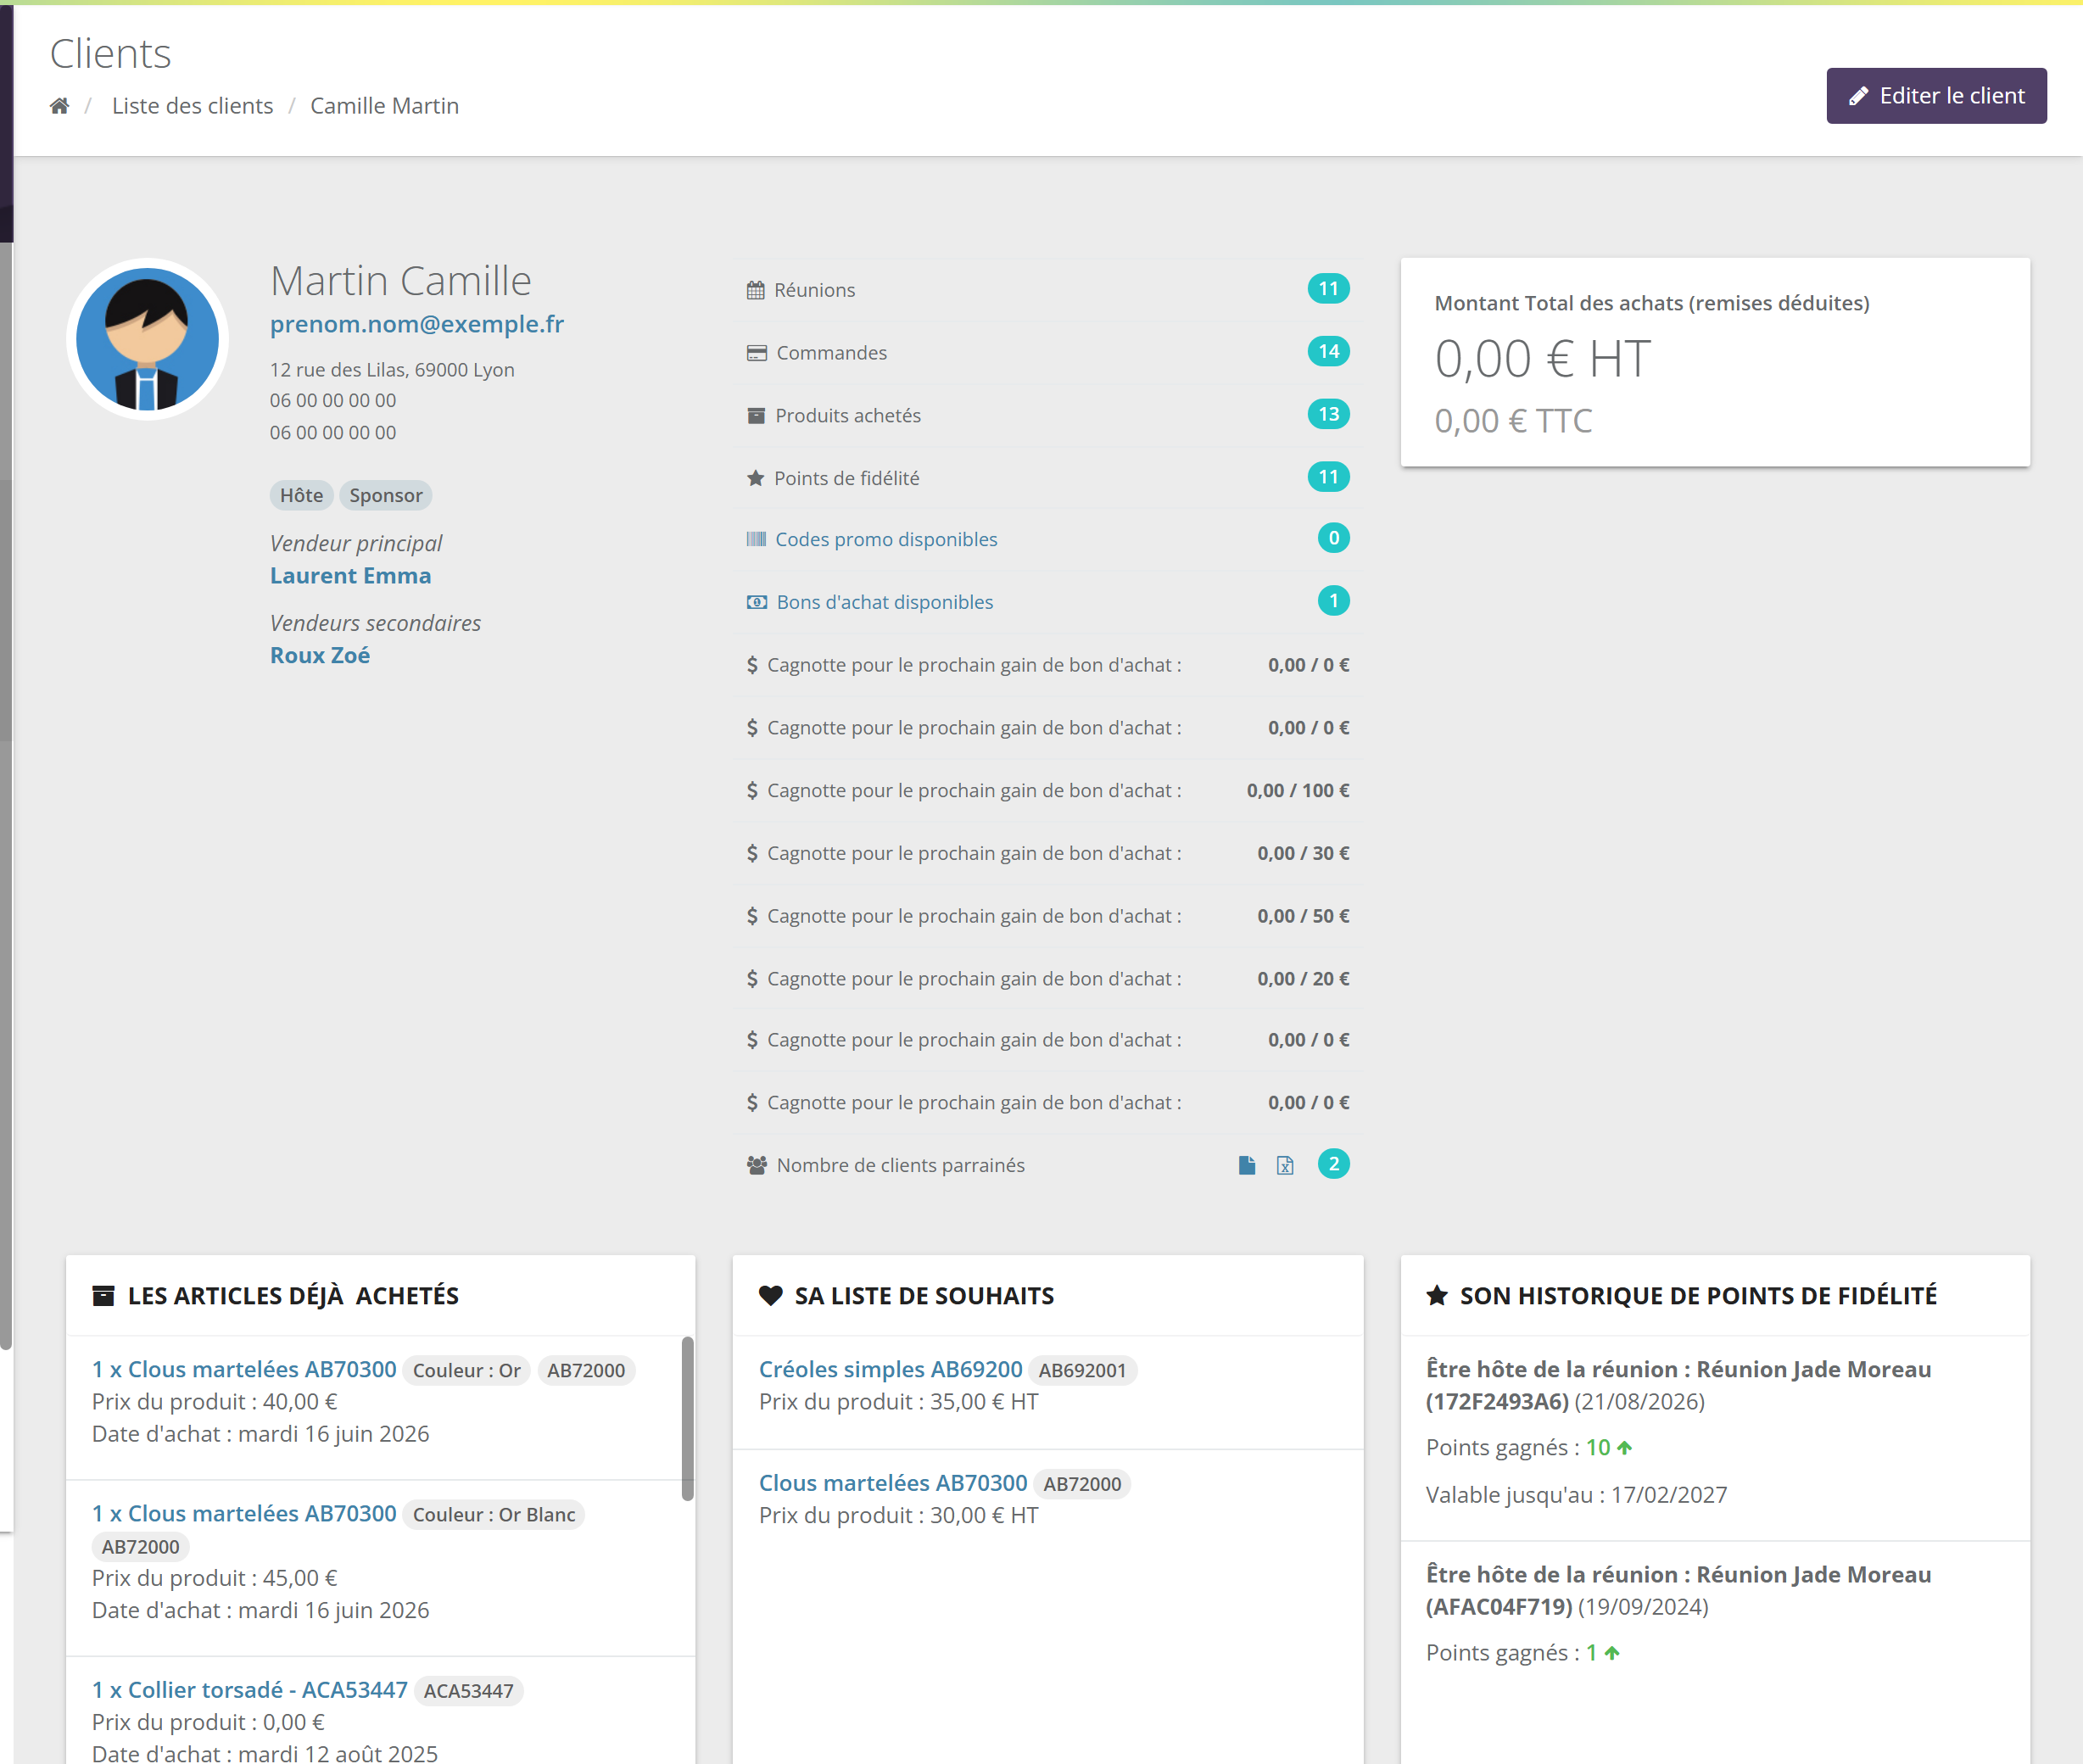Open secondary vendor Roux Zoé
This screenshot has width=2083, height=1764.
pos(320,655)
